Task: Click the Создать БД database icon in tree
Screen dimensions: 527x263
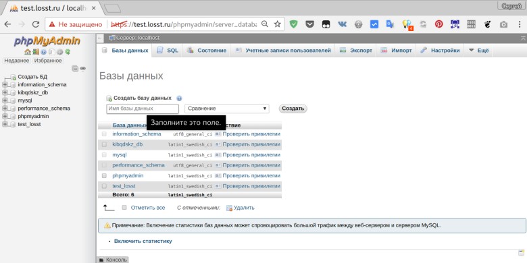Action: click(x=13, y=77)
